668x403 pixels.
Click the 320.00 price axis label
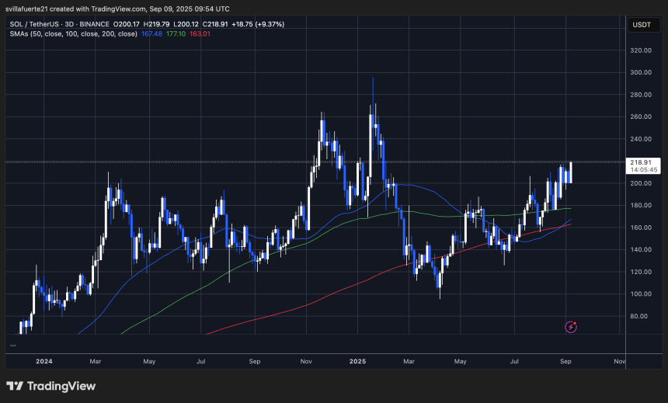pyautogui.click(x=641, y=50)
